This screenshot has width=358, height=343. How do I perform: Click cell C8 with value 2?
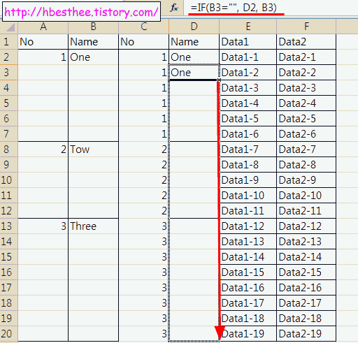click(144, 149)
